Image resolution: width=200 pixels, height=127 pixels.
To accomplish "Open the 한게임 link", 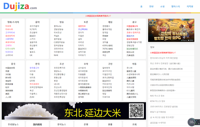I will coord(105,33).
